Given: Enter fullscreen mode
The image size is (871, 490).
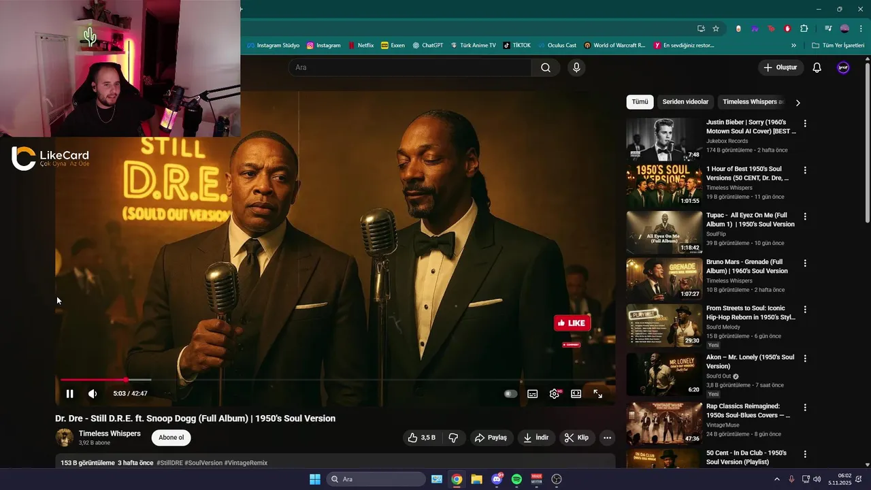Looking at the screenshot, I should pos(598,393).
